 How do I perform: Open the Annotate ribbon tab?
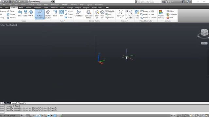tap(54, 7)
